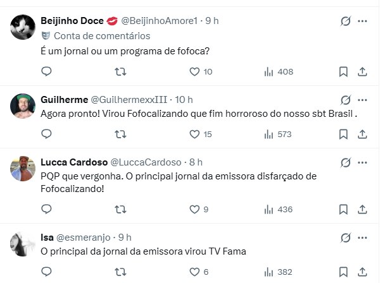Open more options on Lucca Cardoso's tweet
The height and width of the screenshot is (283, 385).
click(363, 162)
